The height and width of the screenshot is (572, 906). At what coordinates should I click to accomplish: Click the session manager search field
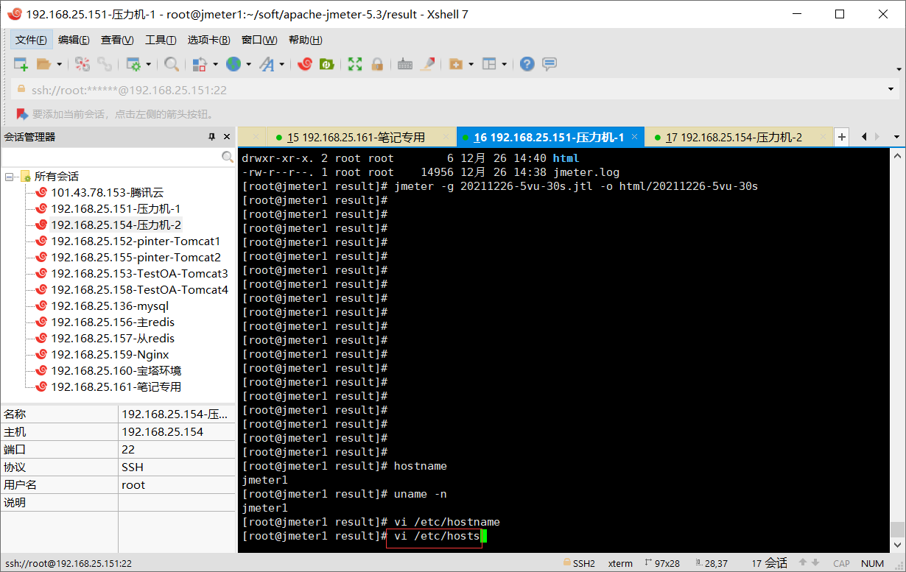(x=111, y=157)
